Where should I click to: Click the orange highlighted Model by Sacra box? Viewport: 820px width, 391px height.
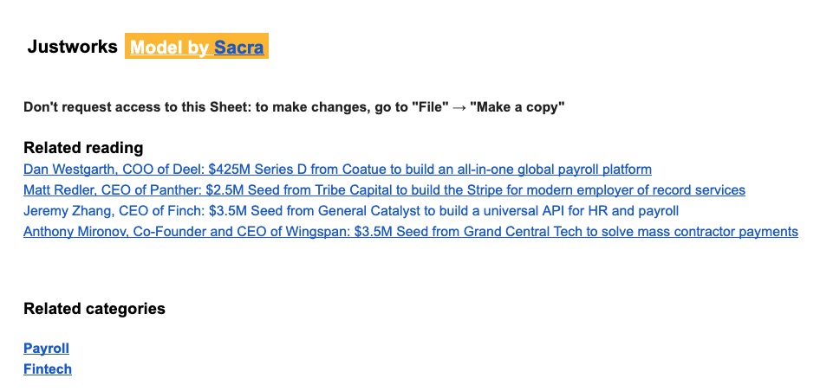(197, 46)
